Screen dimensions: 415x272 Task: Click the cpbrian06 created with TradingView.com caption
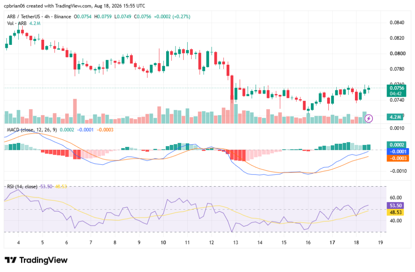(x=75, y=6)
